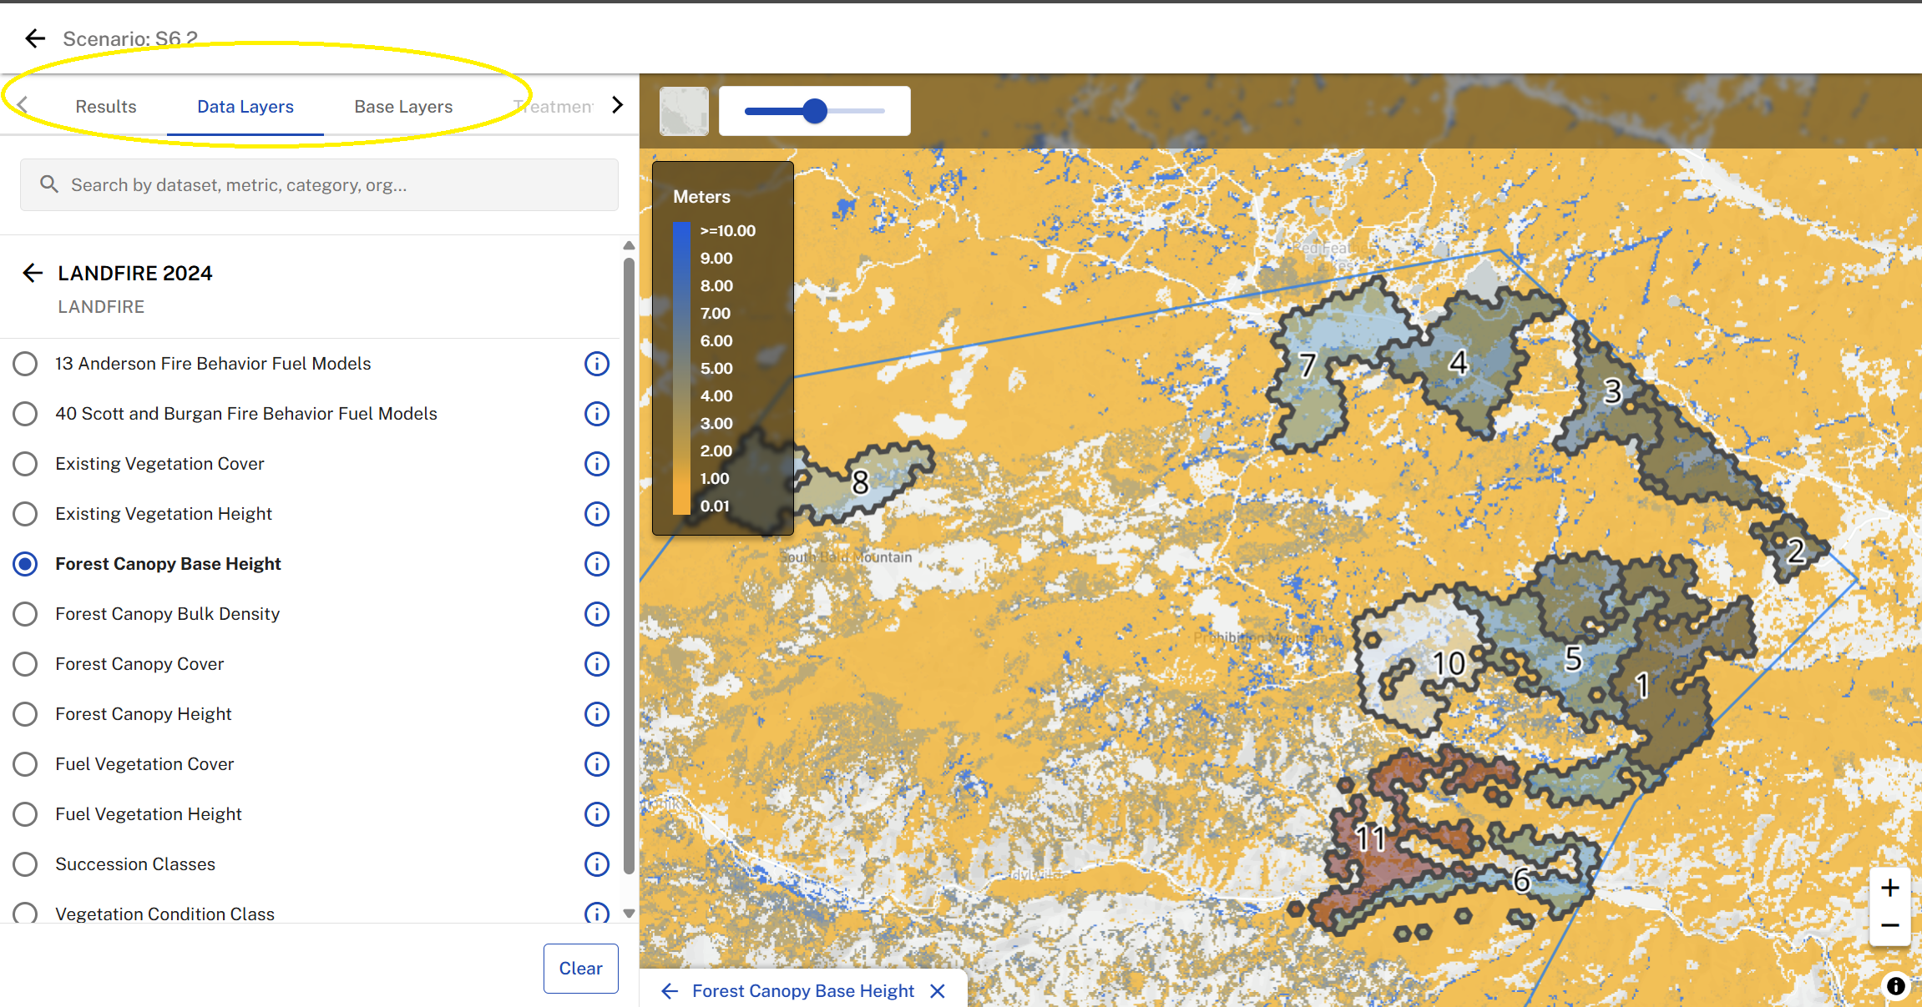Go back from LANDFIRE 2024 dataset list
This screenshot has height=1007, width=1922.
[x=33, y=273]
